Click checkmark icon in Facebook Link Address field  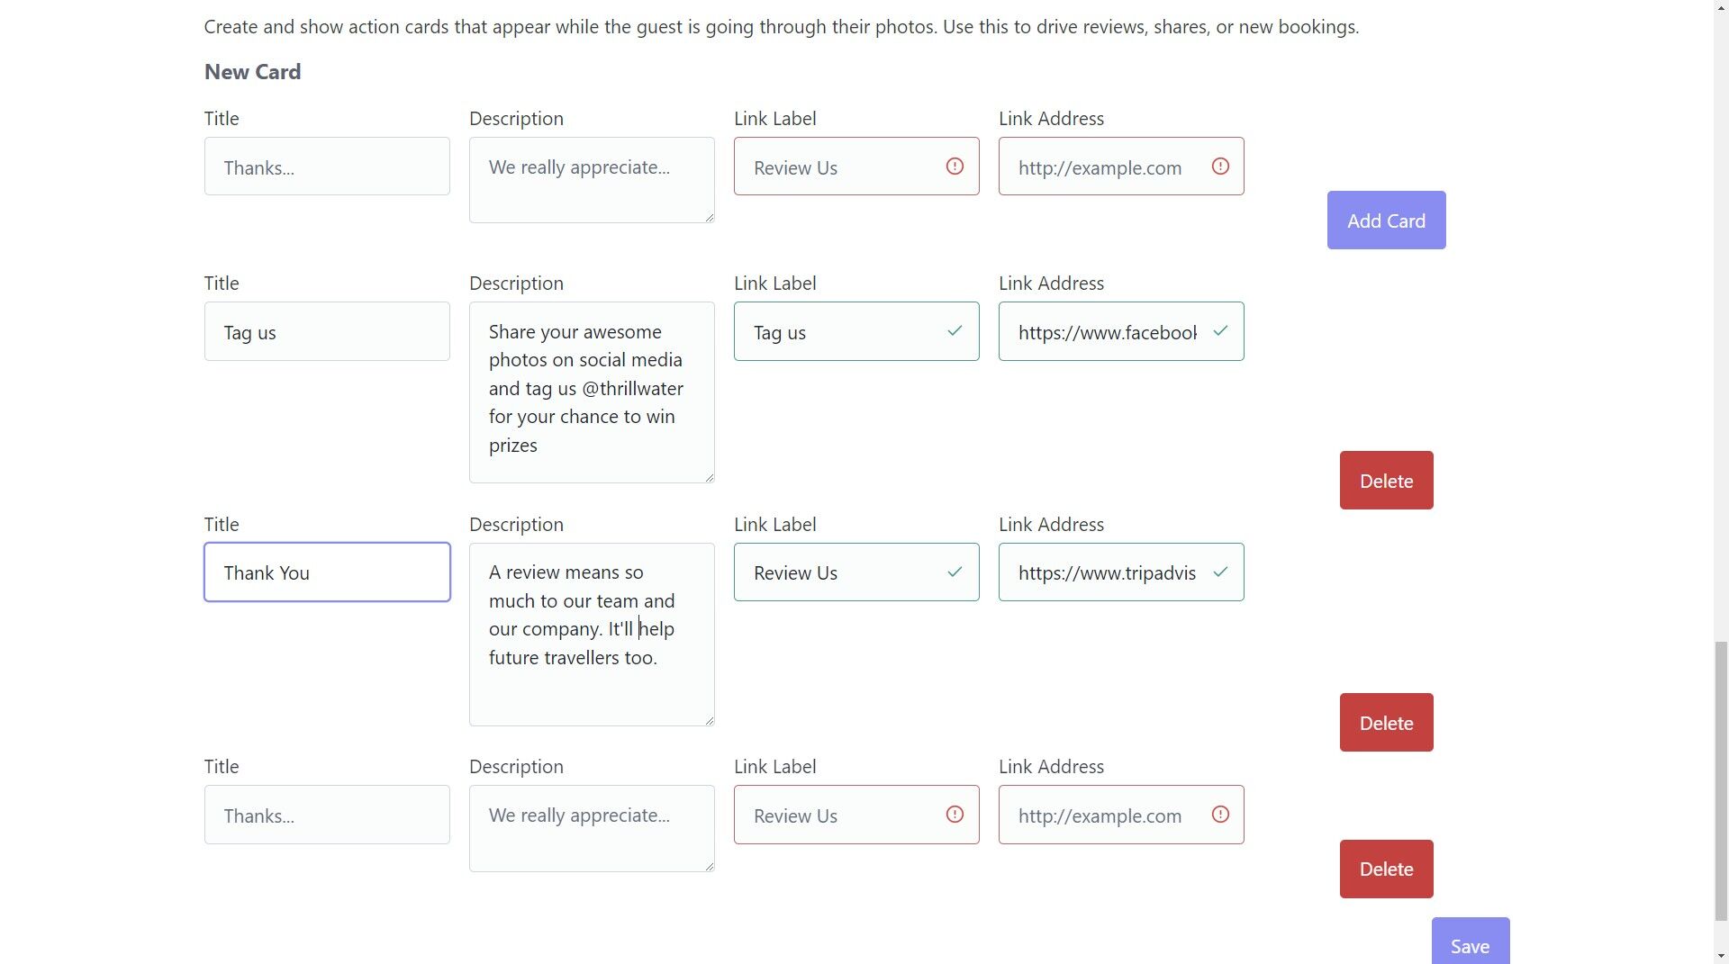pos(1220,331)
